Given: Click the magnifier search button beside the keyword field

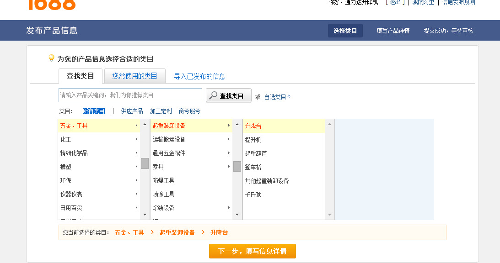Looking at the screenshot, I should [228, 95].
